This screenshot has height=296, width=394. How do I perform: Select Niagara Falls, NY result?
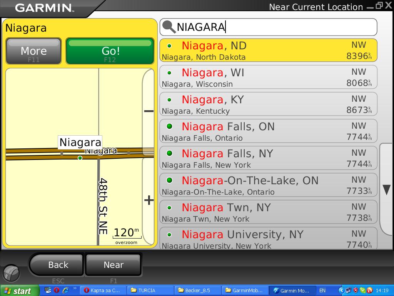coord(268,158)
